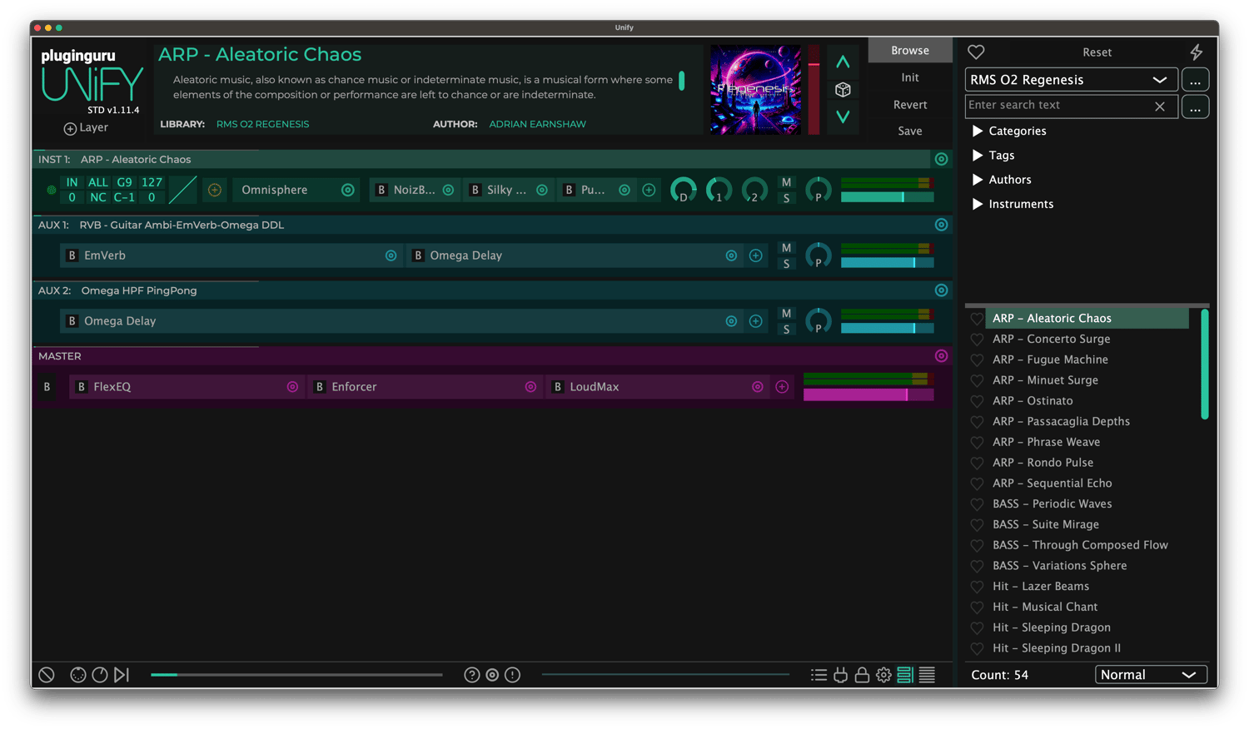Mute the INST 1 layer
Screen dimensions: 1249x729
786,182
